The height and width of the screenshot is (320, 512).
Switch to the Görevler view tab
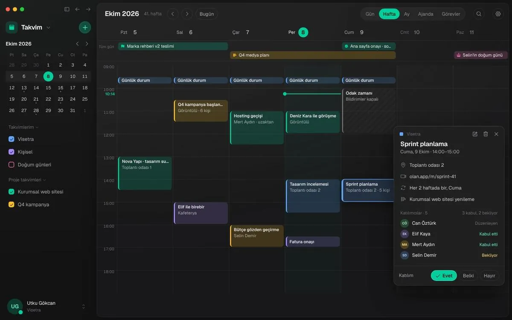(451, 14)
